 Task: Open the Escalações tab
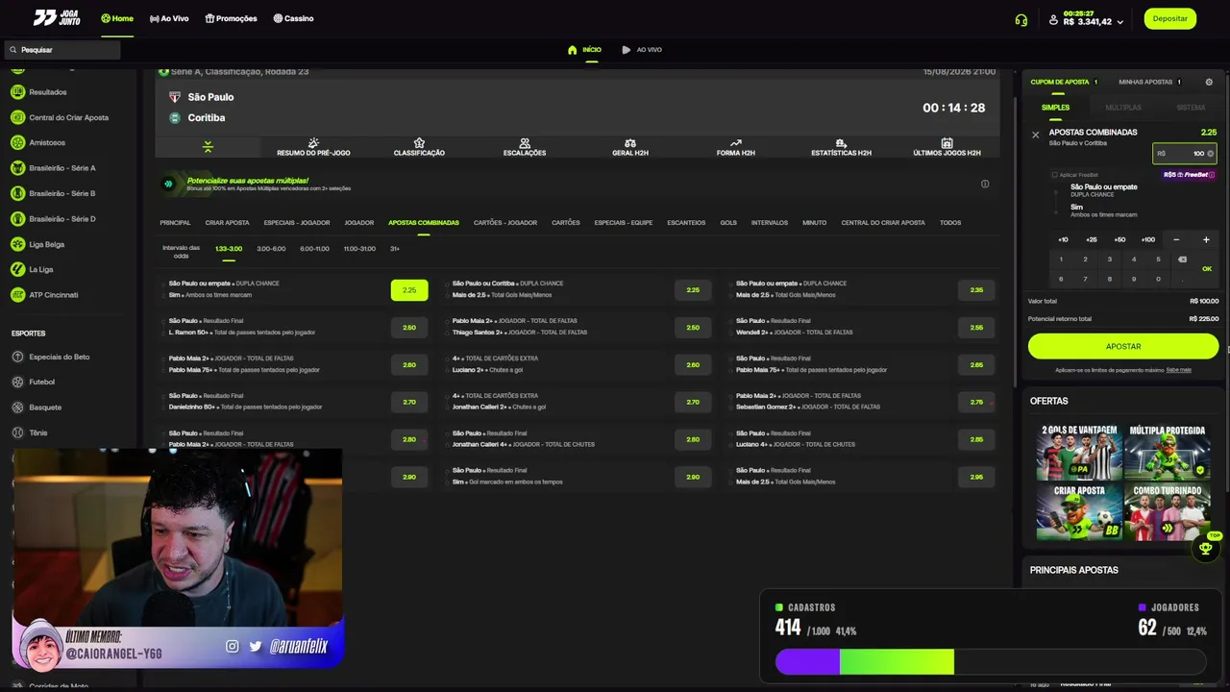(525, 148)
